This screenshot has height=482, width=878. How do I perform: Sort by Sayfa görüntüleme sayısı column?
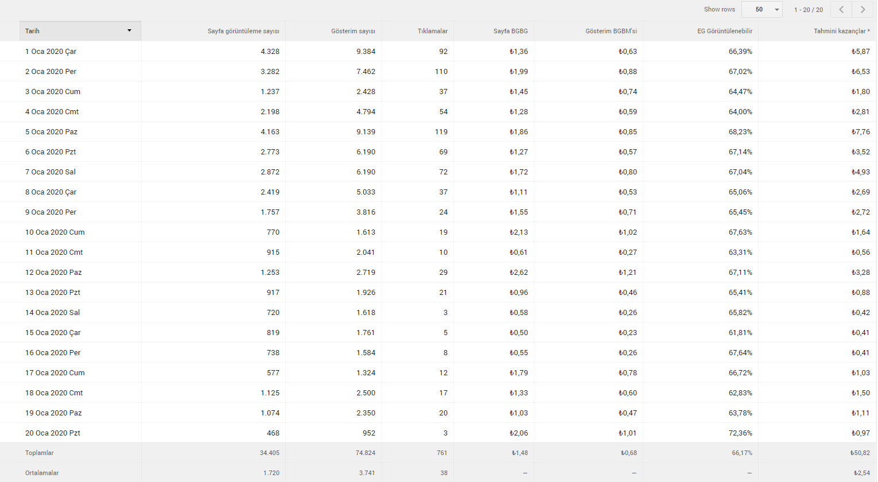coord(243,31)
